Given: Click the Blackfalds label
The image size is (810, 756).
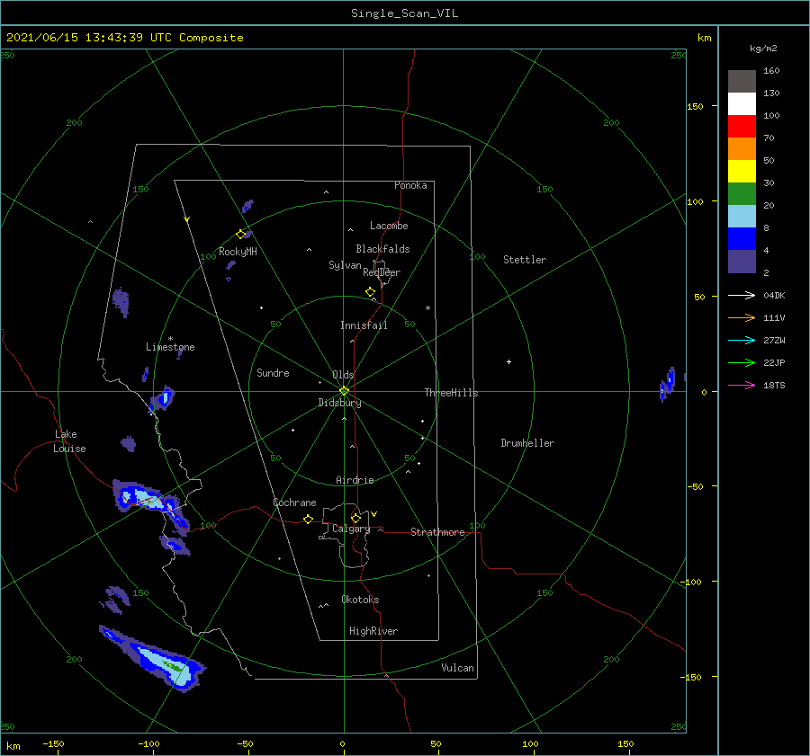Looking at the screenshot, I should (x=382, y=249).
